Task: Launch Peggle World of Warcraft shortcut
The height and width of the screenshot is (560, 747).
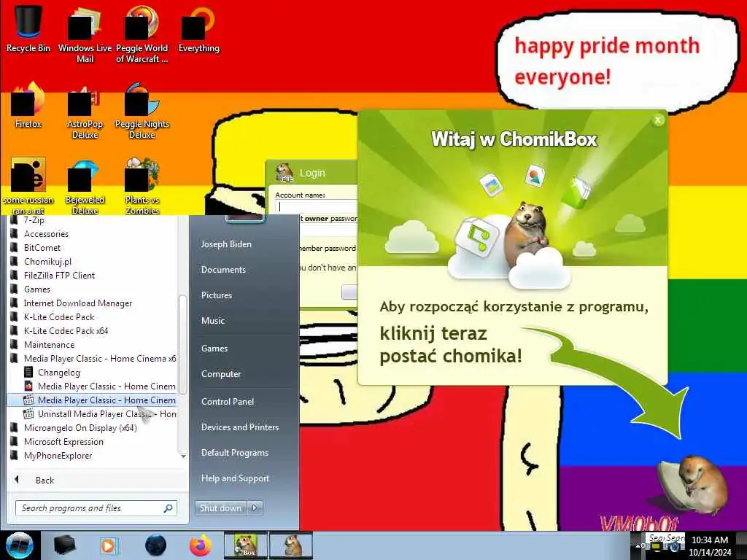Action: [142, 34]
